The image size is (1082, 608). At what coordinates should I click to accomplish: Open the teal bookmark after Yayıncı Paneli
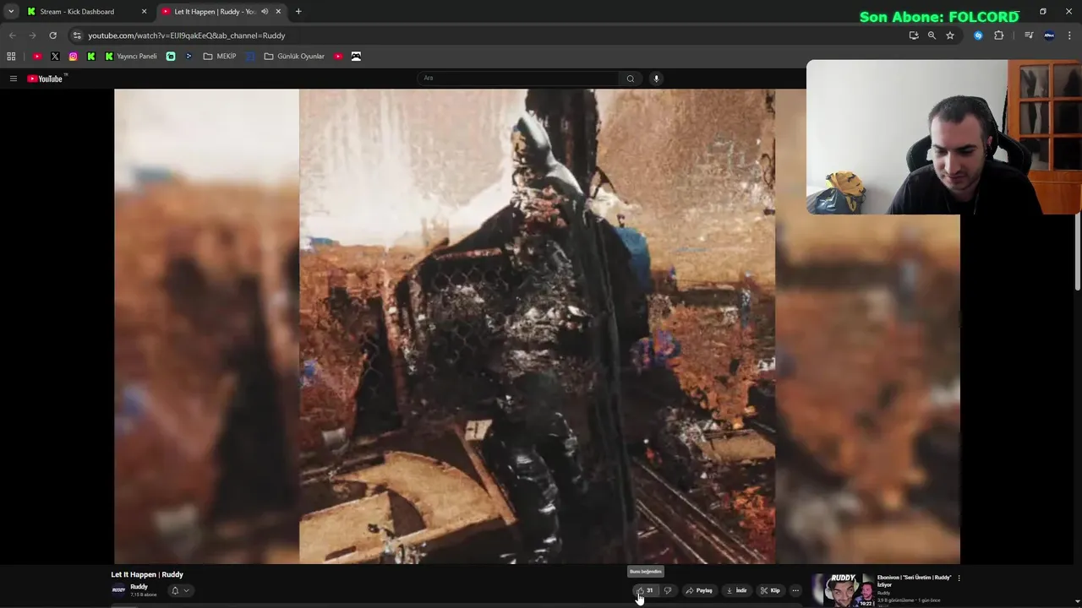(x=171, y=57)
